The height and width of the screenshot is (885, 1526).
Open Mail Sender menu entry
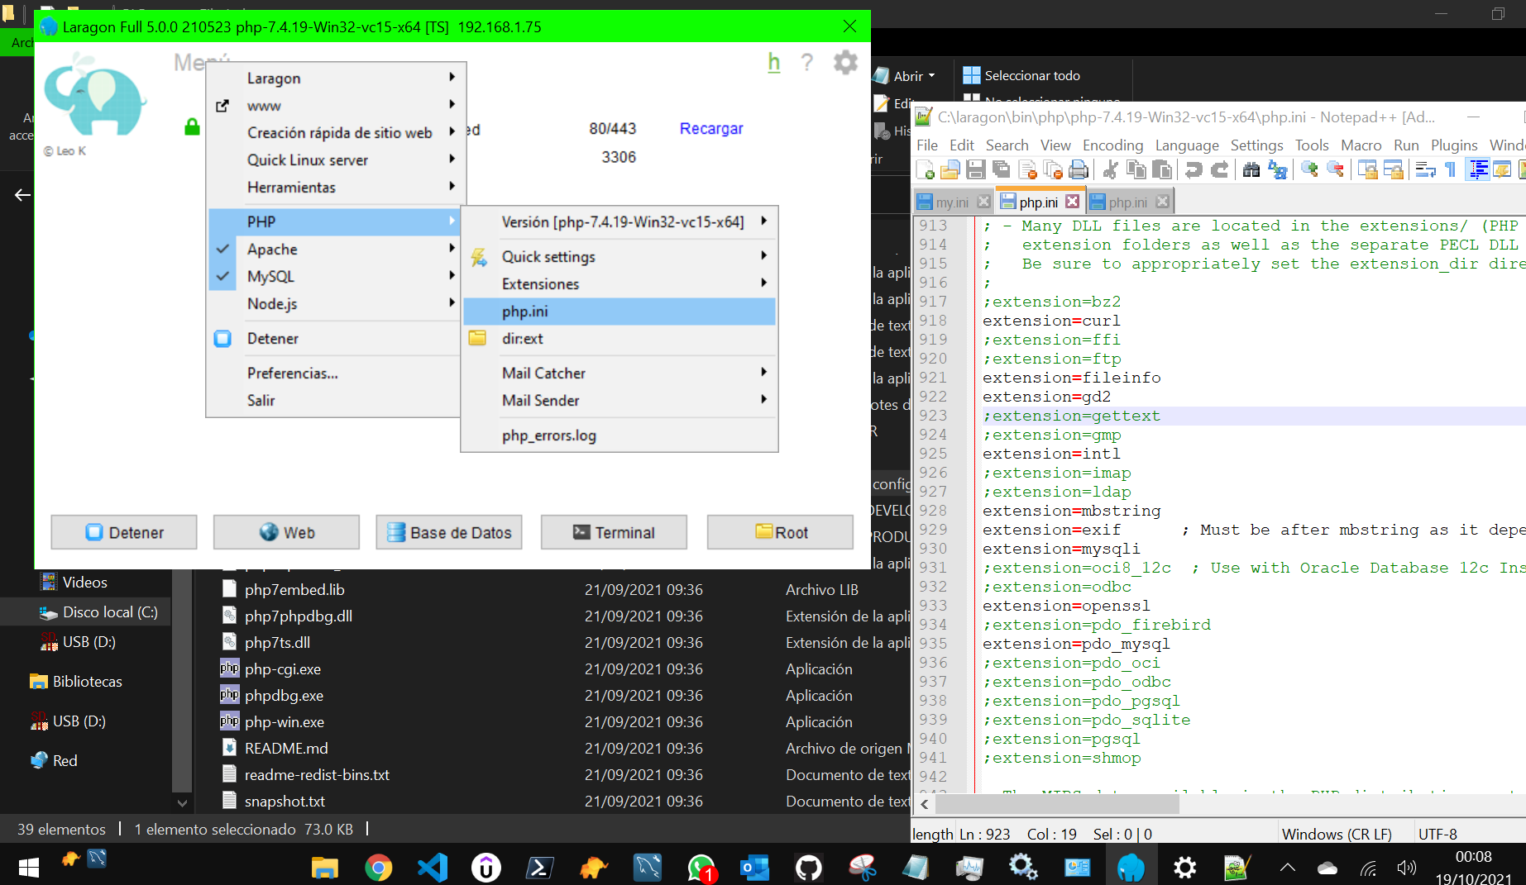pyautogui.click(x=619, y=400)
